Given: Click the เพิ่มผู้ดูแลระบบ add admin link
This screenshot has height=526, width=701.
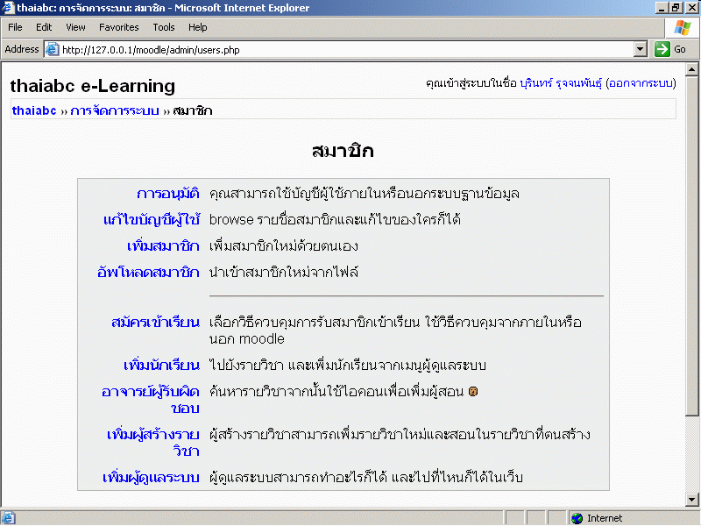Looking at the screenshot, I should [151, 478].
